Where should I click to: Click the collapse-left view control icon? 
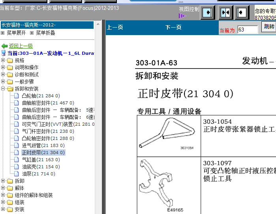(x=242, y=12)
